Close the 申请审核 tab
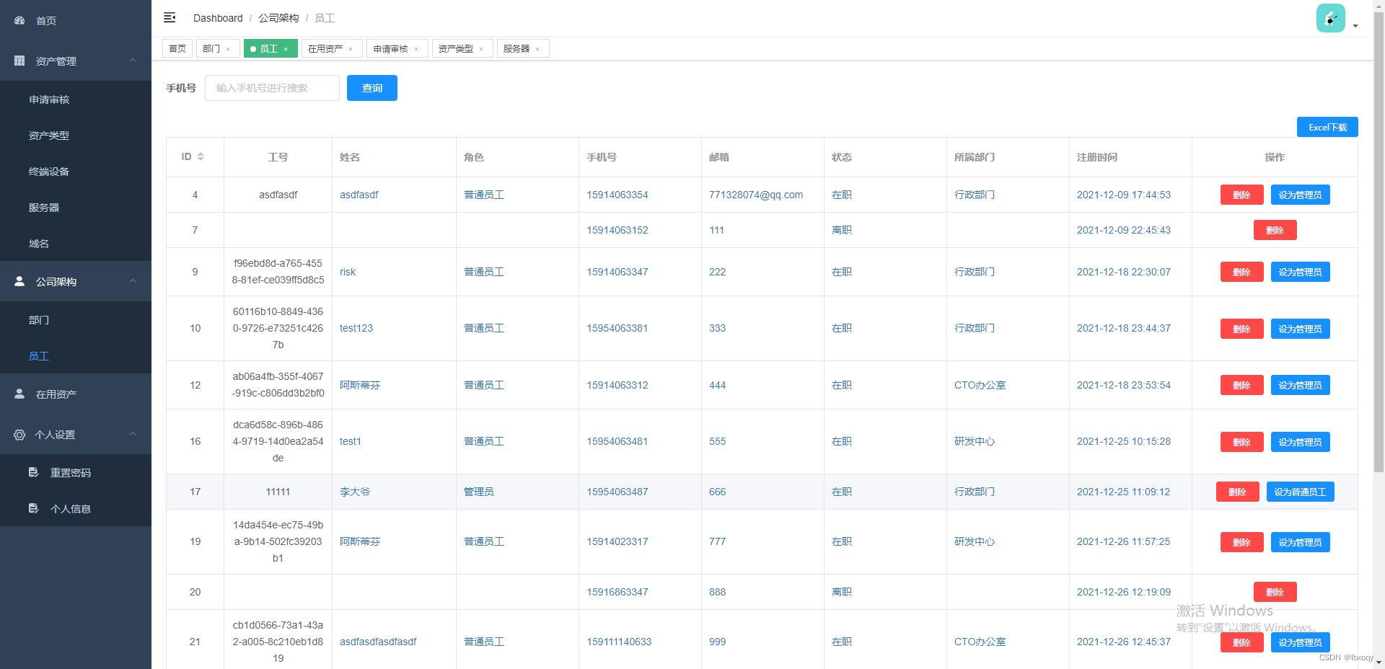The image size is (1385, 669). [x=416, y=49]
